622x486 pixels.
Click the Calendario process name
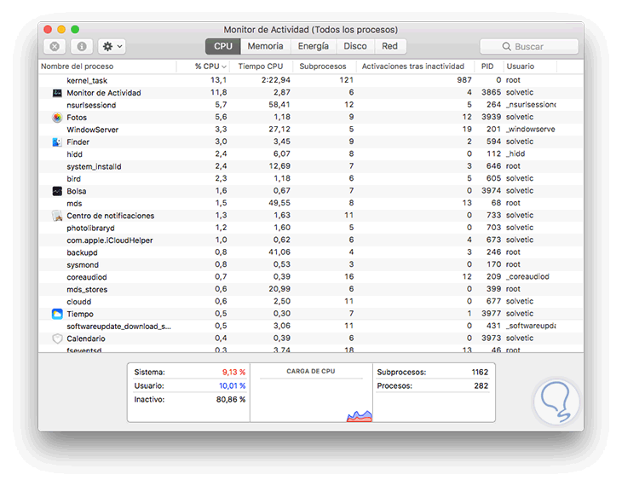(x=86, y=338)
